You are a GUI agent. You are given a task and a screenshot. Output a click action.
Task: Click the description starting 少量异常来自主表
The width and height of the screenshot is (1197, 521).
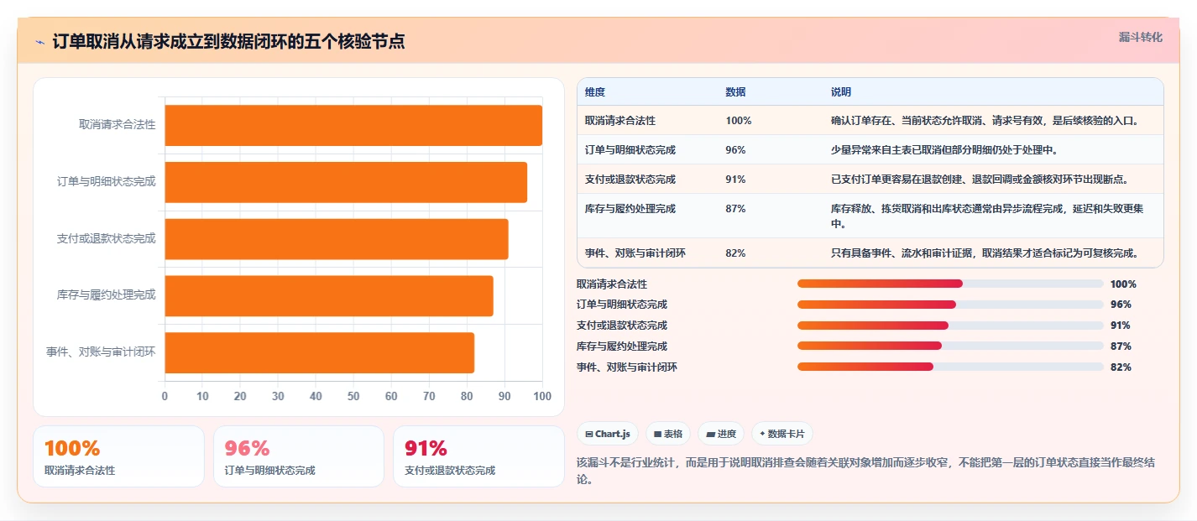click(944, 149)
